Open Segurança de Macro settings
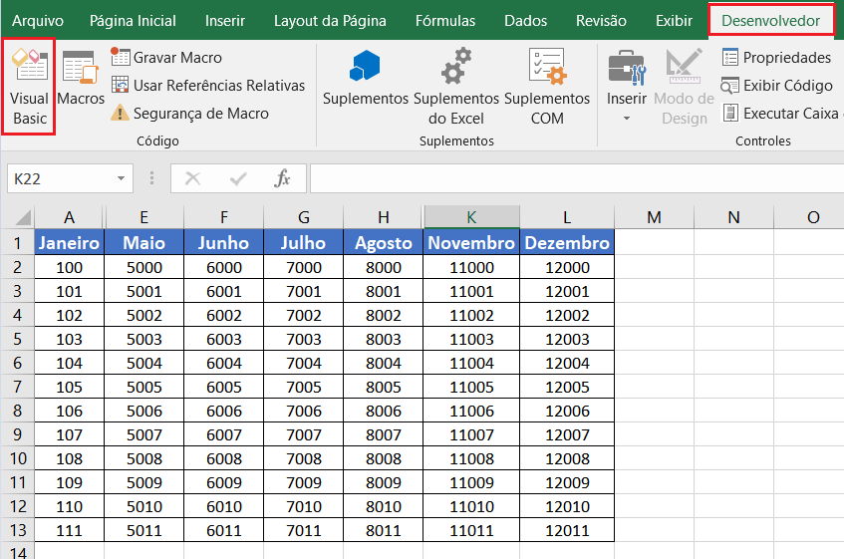Screen dimensions: 844x559 click(189, 114)
